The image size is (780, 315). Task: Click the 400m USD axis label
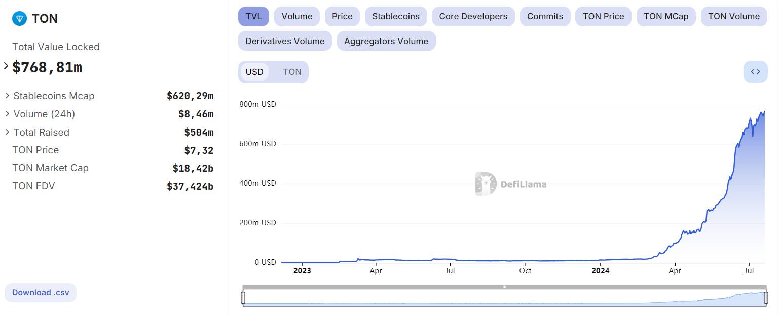(x=257, y=183)
